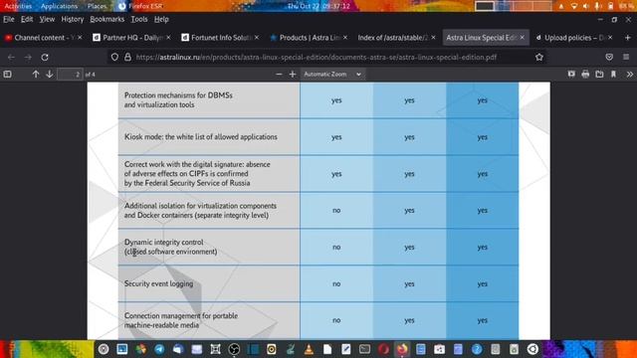Open Firefox application menu
The width and height of the screenshot is (637, 358).
click(626, 58)
